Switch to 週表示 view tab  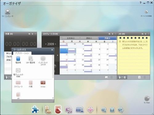coord(89,38)
